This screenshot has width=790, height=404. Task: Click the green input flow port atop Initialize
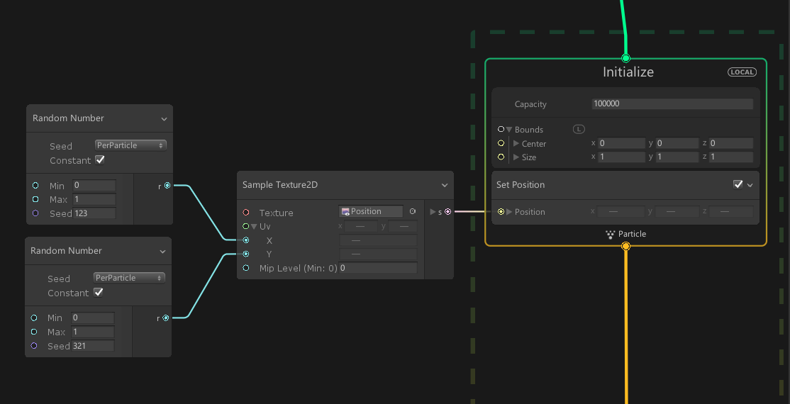click(x=625, y=58)
